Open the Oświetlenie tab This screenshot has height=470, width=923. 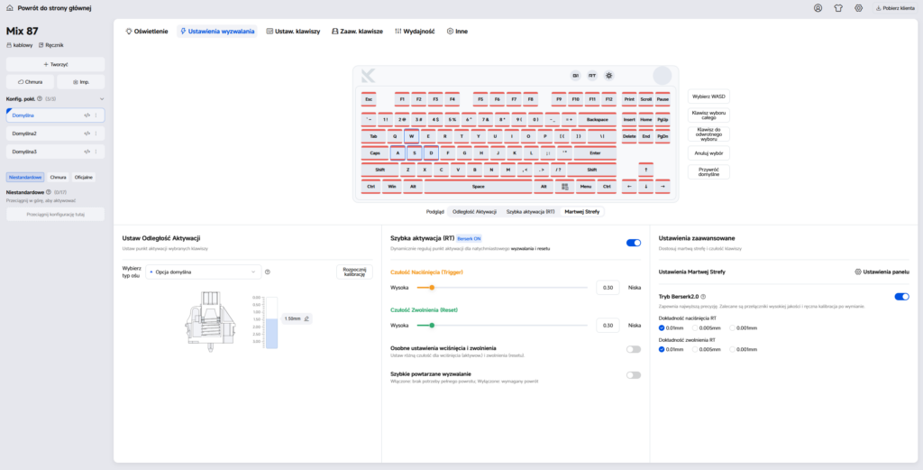point(147,32)
